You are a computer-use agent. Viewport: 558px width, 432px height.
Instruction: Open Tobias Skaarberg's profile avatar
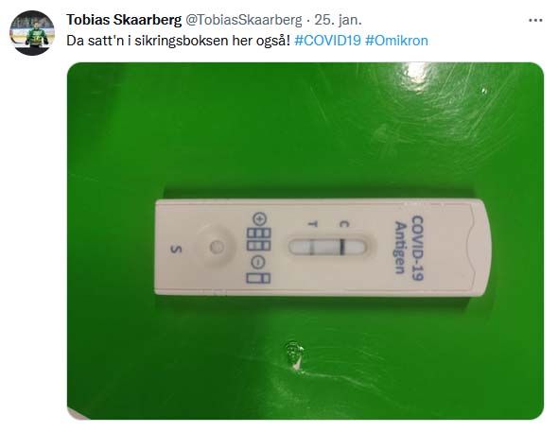[x=32, y=33]
